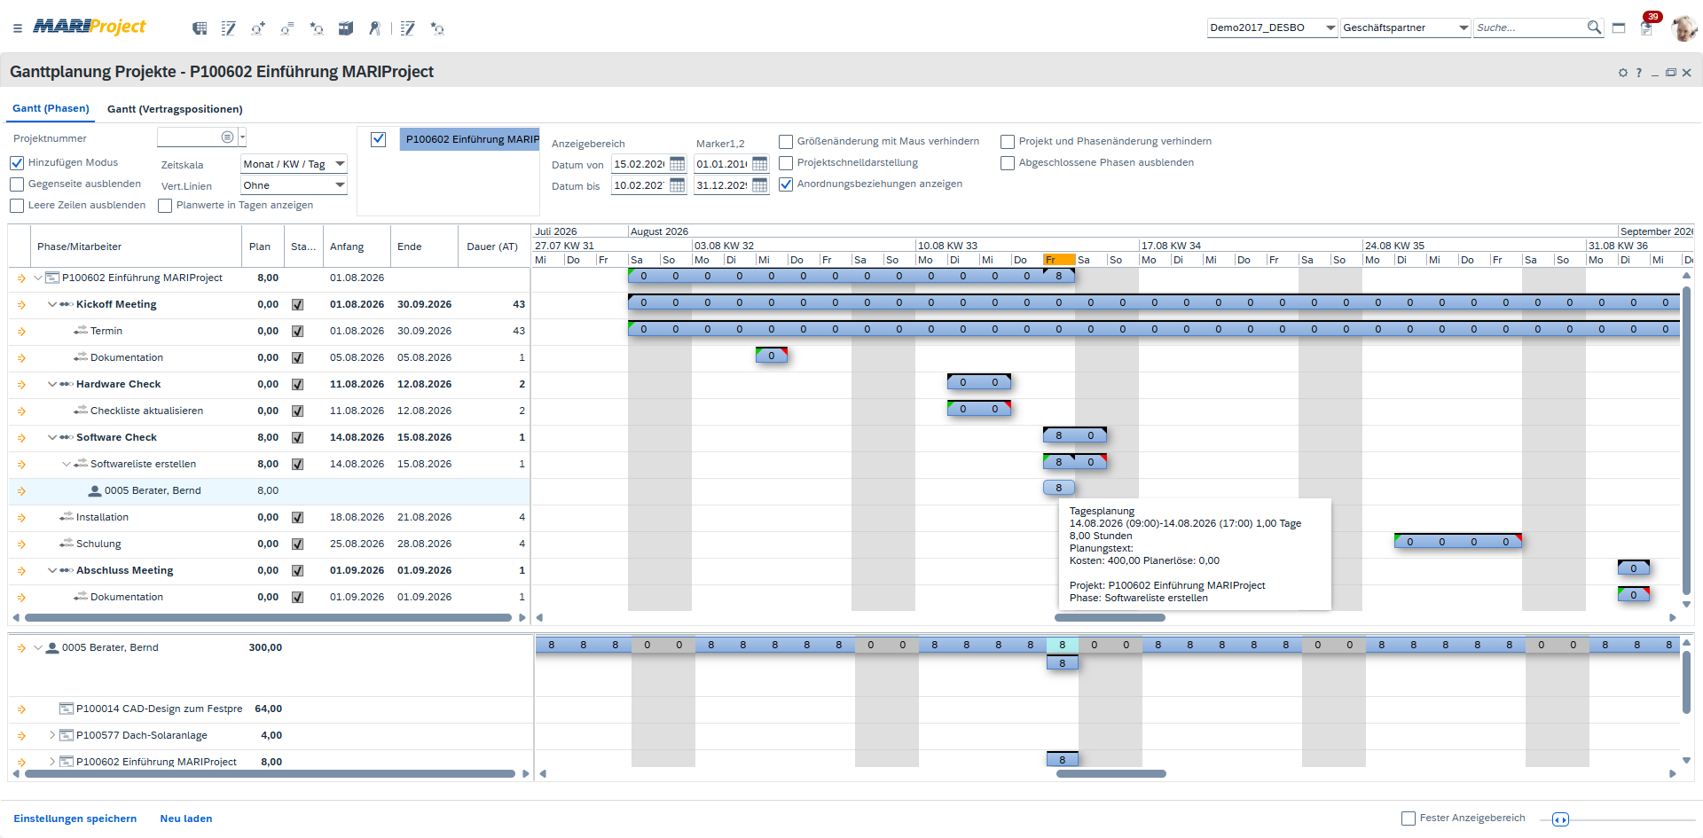Open calendar picker for marker date 31.12
Screen dimensions: 1703x838
pyautogui.click(x=760, y=185)
